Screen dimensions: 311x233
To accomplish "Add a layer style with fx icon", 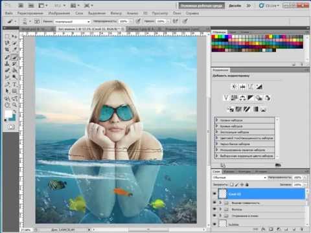I will point(263,229).
